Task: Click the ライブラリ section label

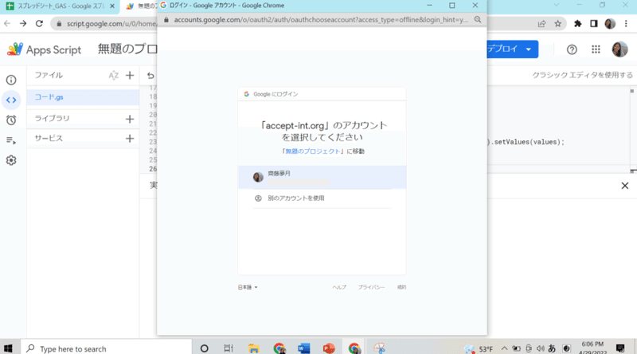Action: pos(52,119)
